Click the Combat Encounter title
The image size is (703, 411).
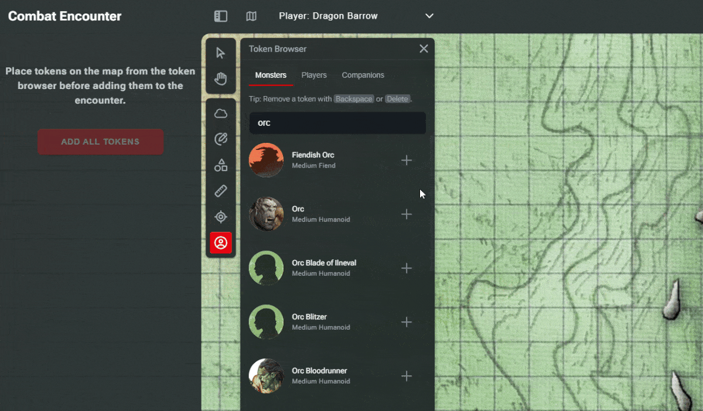[x=64, y=16]
